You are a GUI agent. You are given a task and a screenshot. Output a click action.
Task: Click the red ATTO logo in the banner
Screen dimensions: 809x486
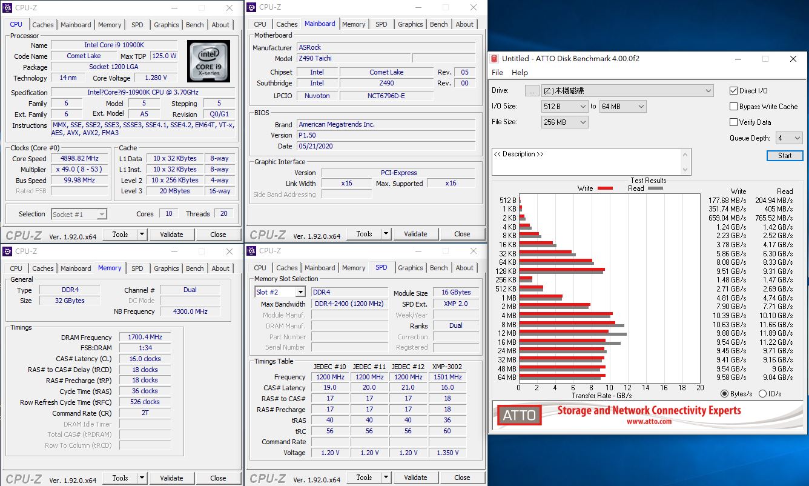tap(520, 415)
